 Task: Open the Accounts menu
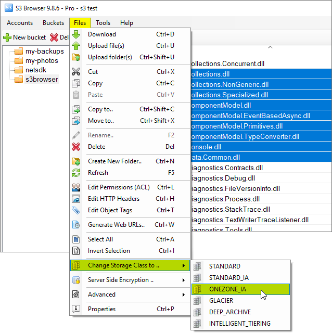pos(20,23)
